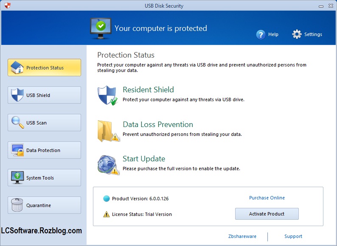
Task: Click the Start Update globe icon
Action: pyautogui.click(x=108, y=165)
